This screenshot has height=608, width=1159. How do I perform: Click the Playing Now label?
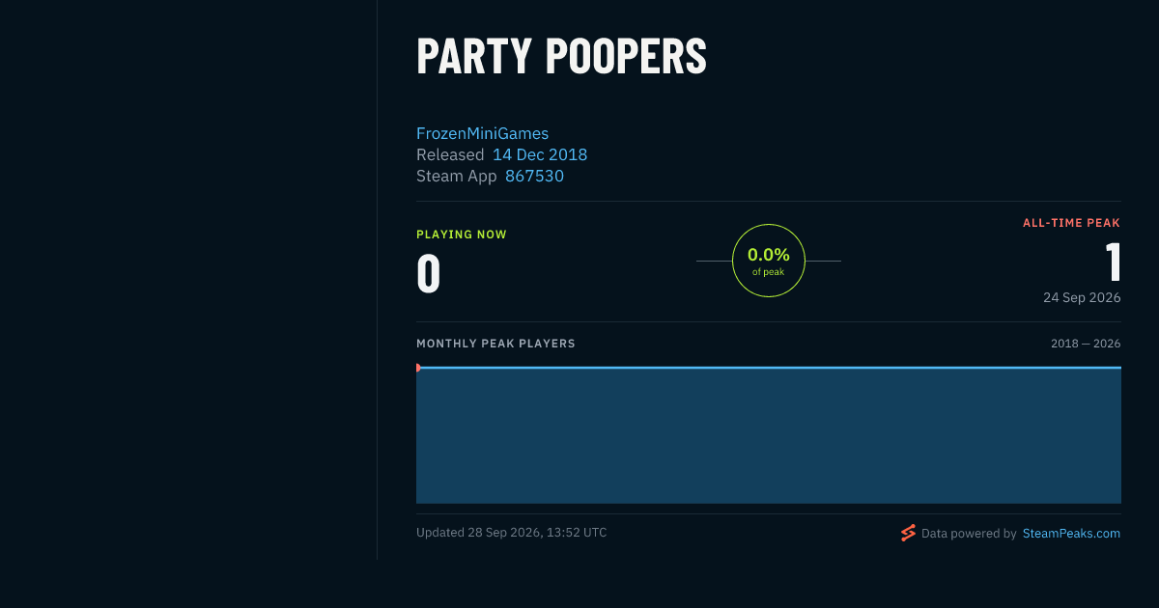pos(462,235)
